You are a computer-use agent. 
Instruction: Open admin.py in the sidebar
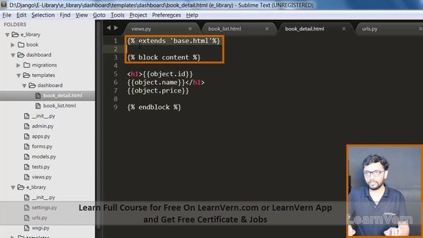[42, 126]
